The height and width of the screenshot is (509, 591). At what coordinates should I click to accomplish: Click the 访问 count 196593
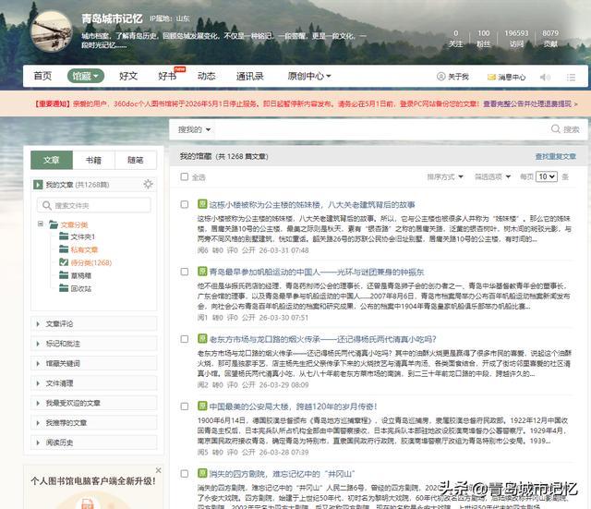[516, 33]
